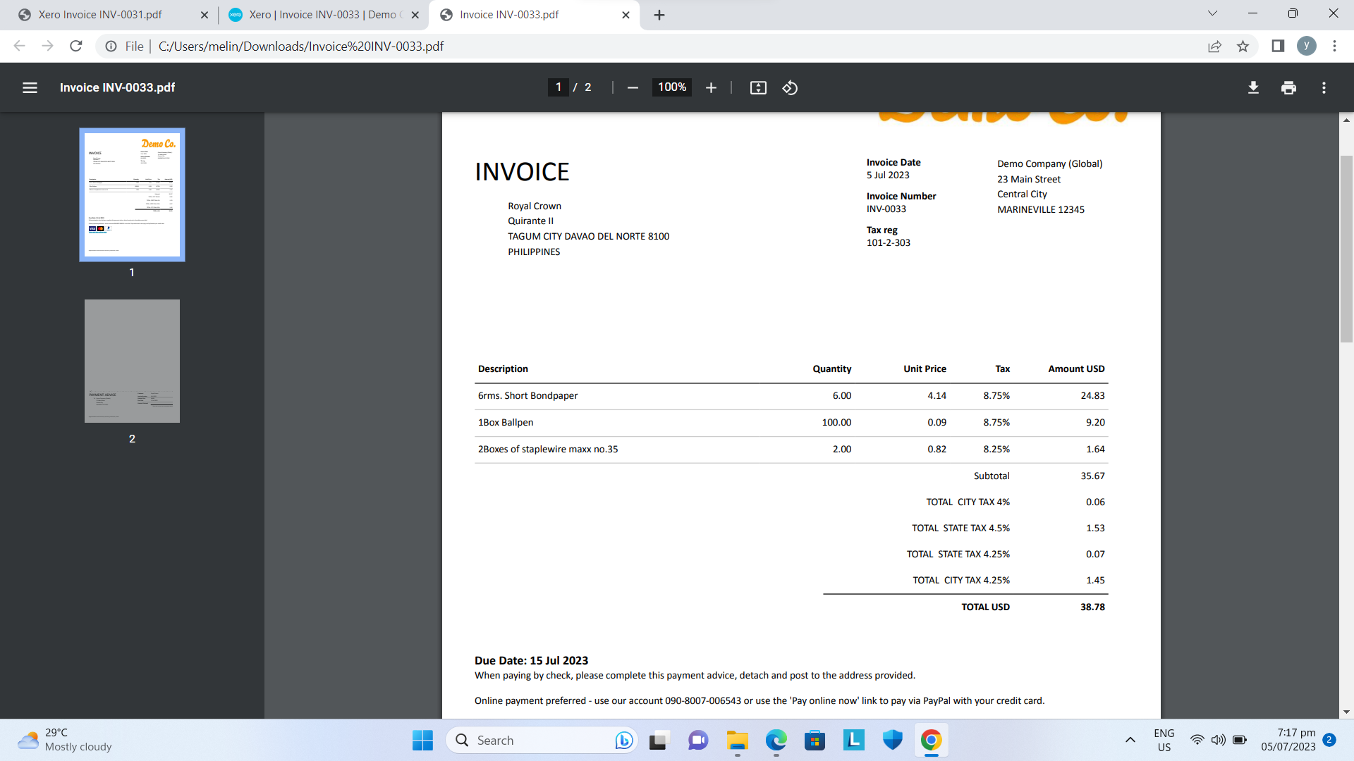Show hidden system tray icons

[1130, 740]
